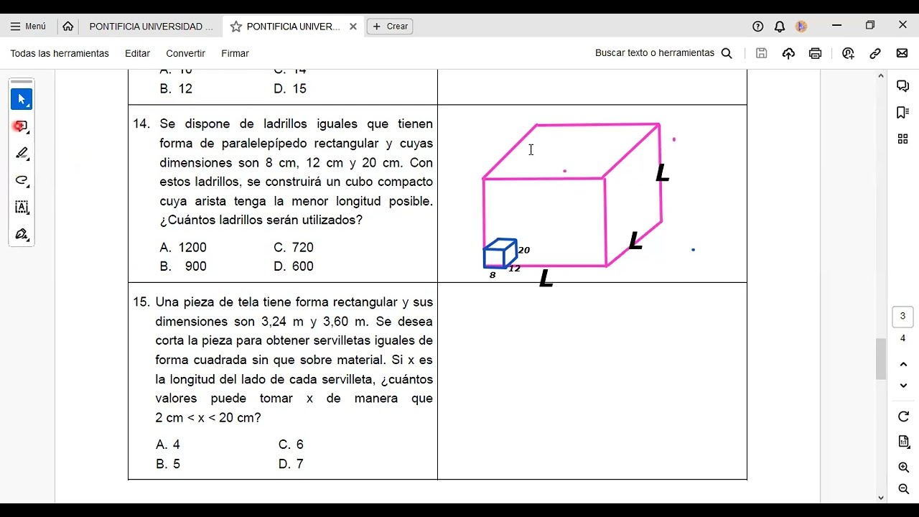Open the comments panel icon

tap(903, 86)
